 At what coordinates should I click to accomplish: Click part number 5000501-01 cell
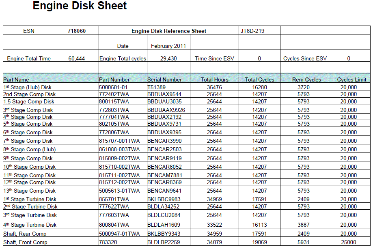tap(113, 87)
